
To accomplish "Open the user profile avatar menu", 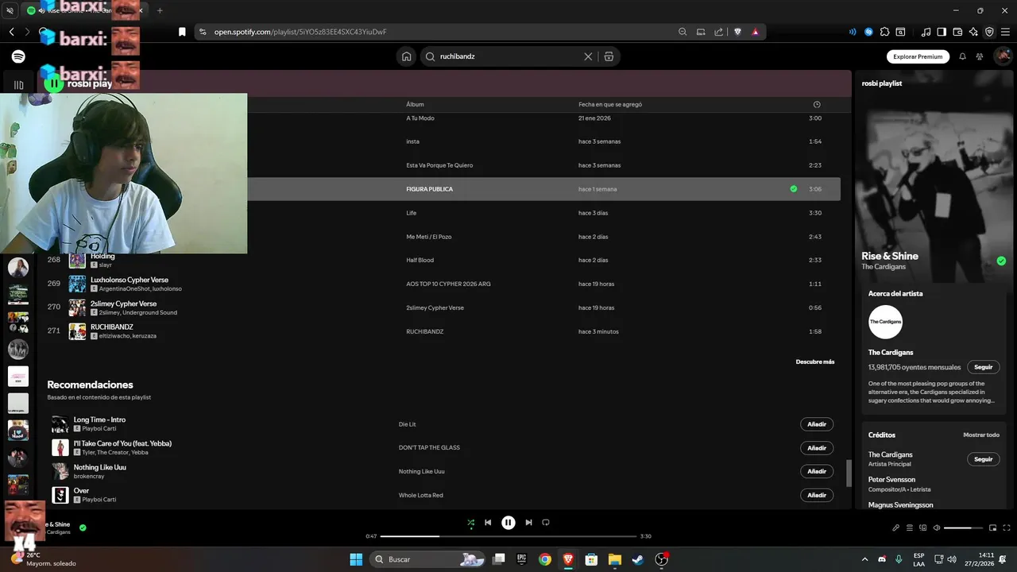I will point(1003,56).
